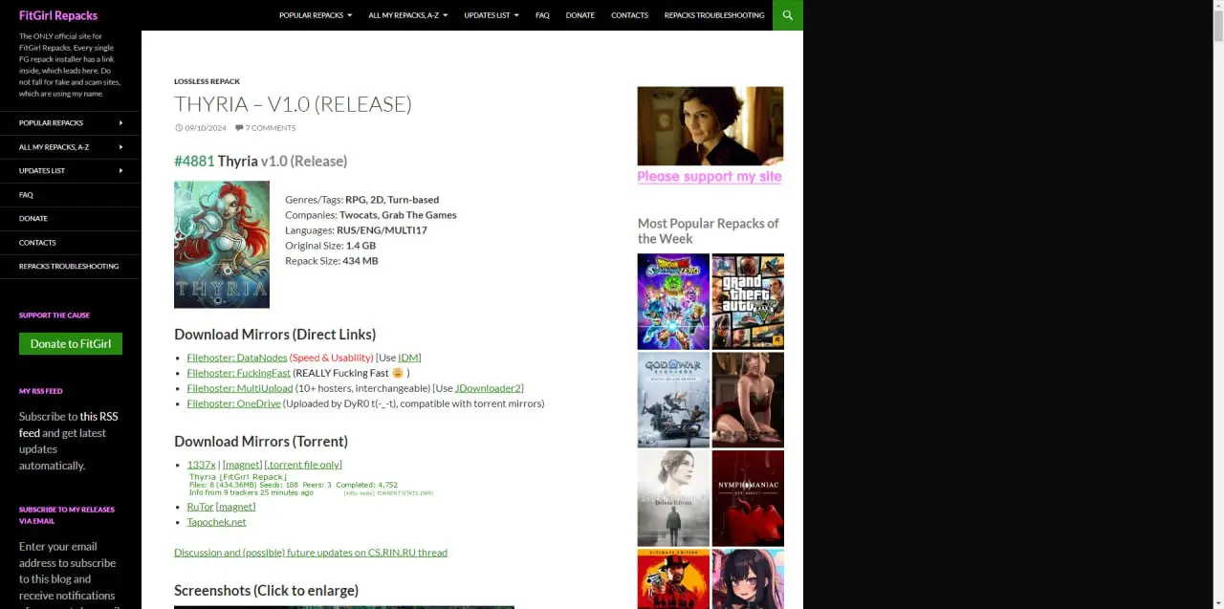
Task: Open the foggy figure game cover thumbnail
Action: coord(673,498)
